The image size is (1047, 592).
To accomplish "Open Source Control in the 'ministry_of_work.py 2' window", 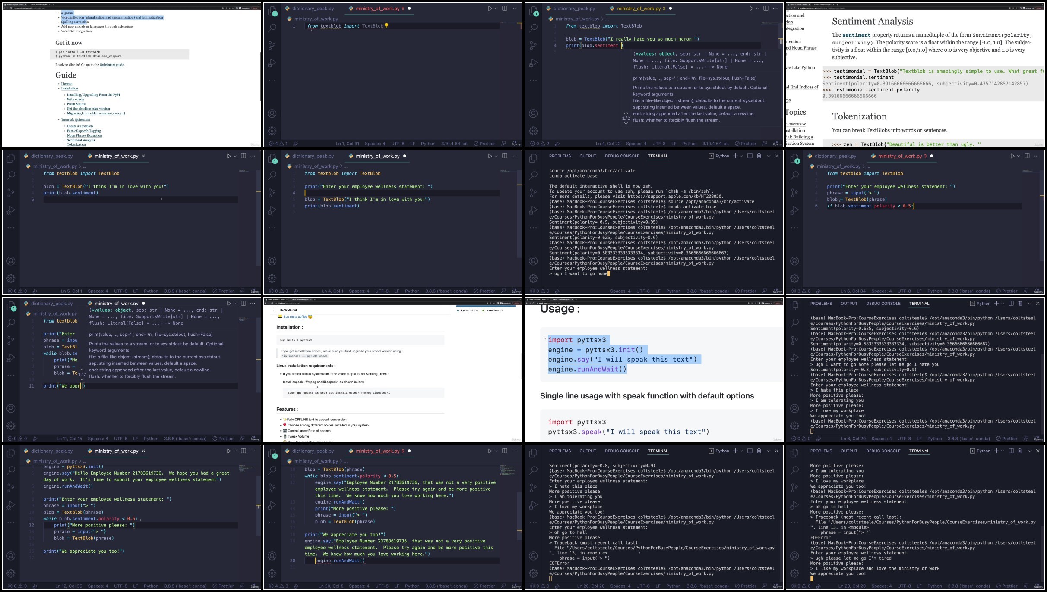I will point(533,45).
